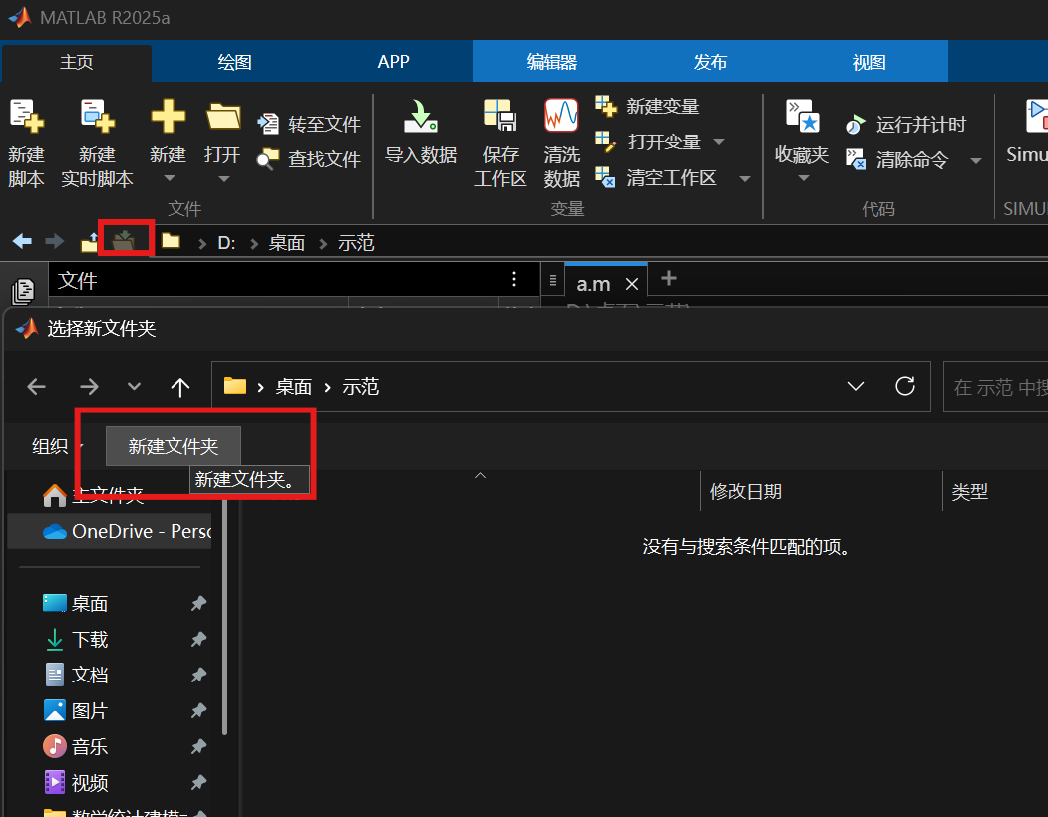This screenshot has height=817, width=1048.
Task: Switch to the Home (主页) tab
Action: (x=76, y=62)
